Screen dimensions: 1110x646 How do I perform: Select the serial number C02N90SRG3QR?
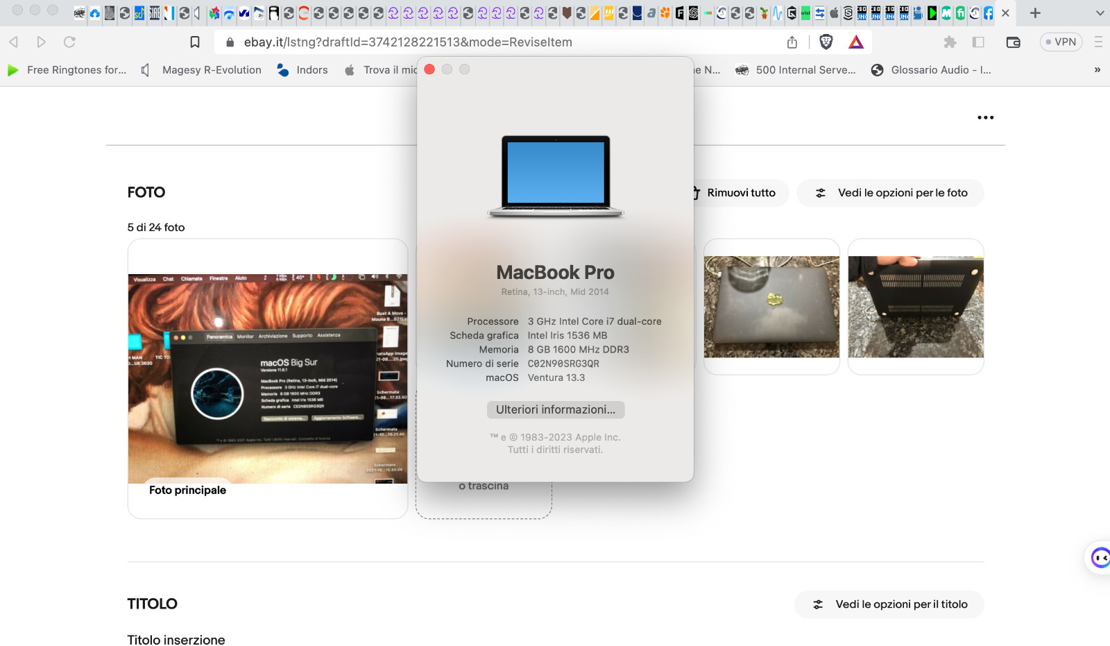pos(563,364)
